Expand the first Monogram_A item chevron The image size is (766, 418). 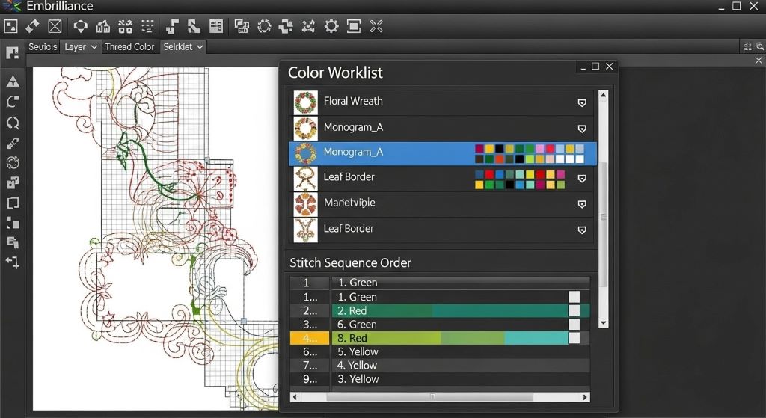[x=582, y=129]
